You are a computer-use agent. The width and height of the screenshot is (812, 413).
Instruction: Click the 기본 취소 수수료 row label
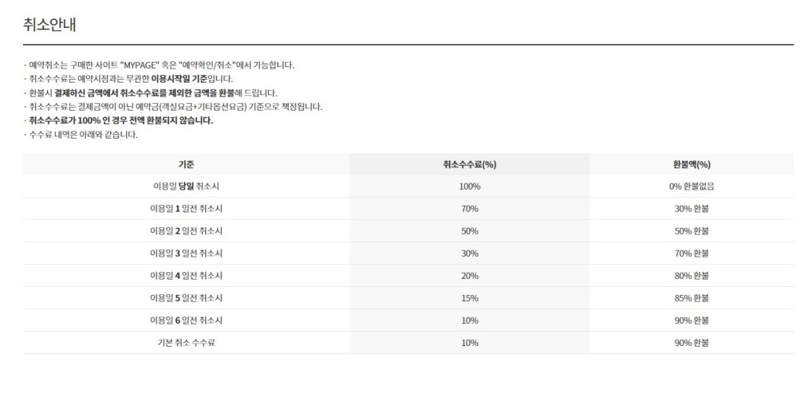[x=186, y=343]
